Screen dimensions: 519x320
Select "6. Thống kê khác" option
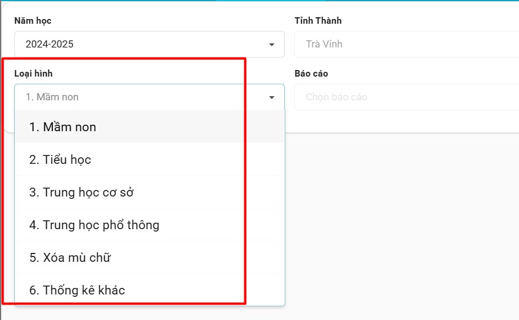(77, 290)
